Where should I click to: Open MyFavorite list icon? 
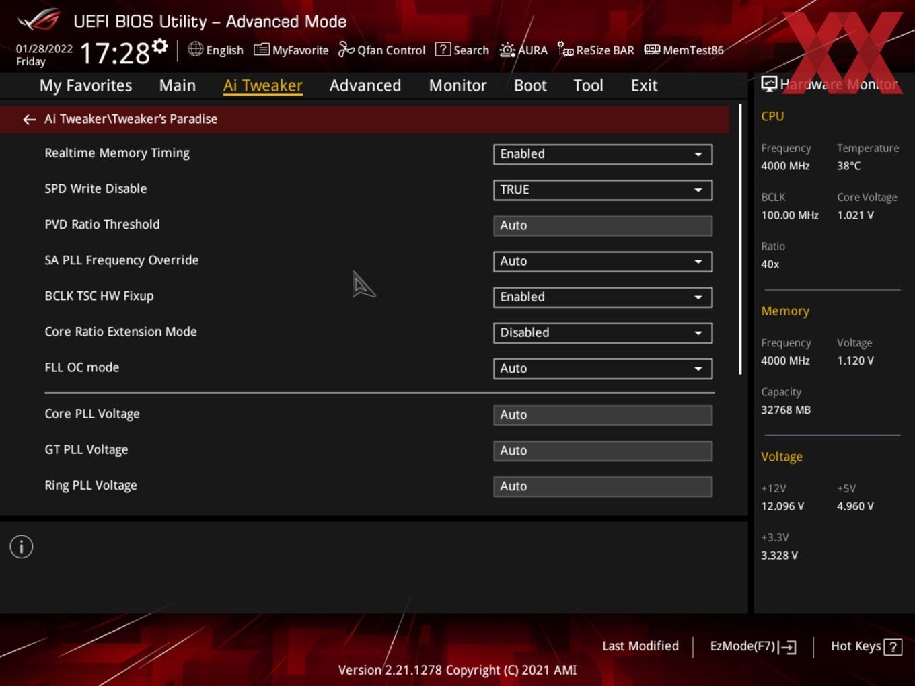(x=261, y=50)
